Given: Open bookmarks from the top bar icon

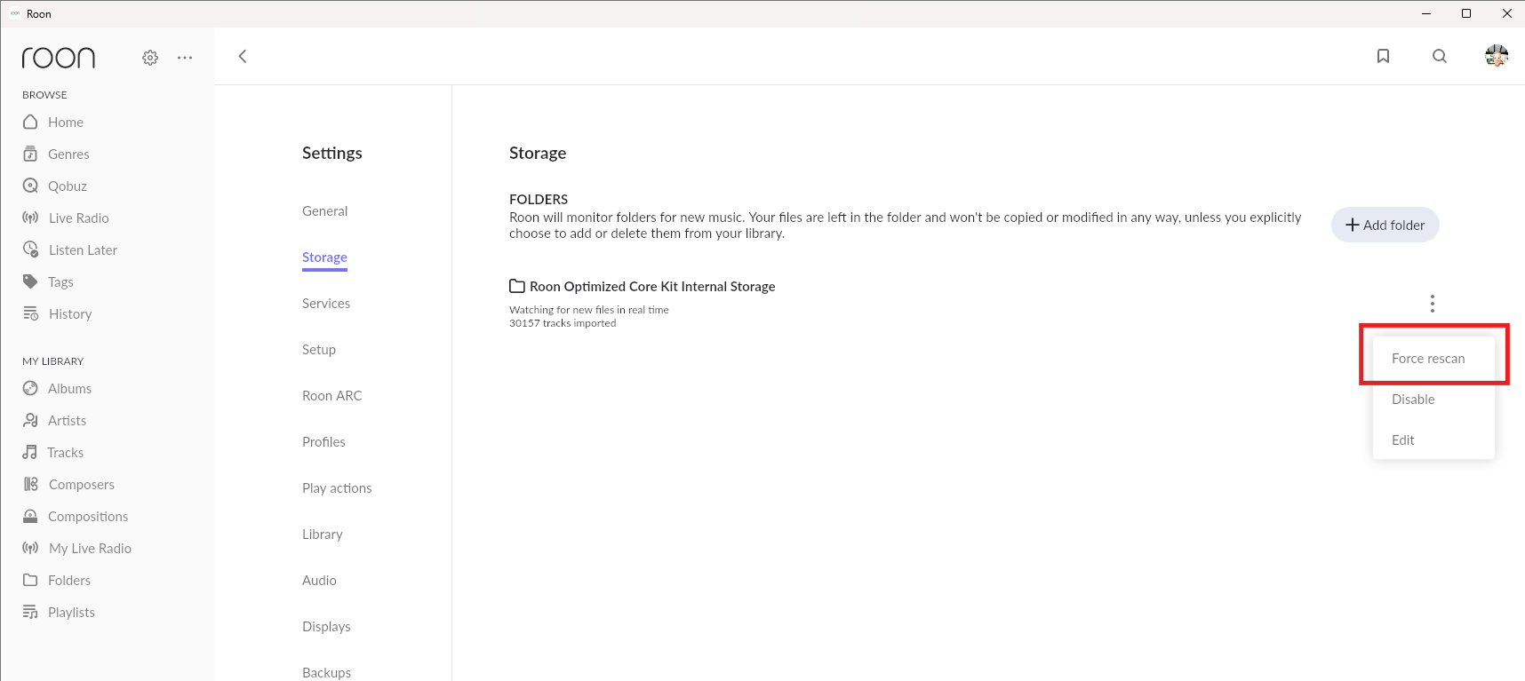Looking at the screenshot, I should 1383,56.
